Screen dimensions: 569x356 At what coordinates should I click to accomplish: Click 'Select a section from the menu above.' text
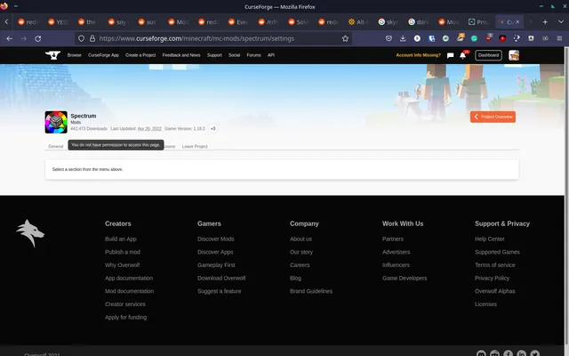(x=87, y=169)
